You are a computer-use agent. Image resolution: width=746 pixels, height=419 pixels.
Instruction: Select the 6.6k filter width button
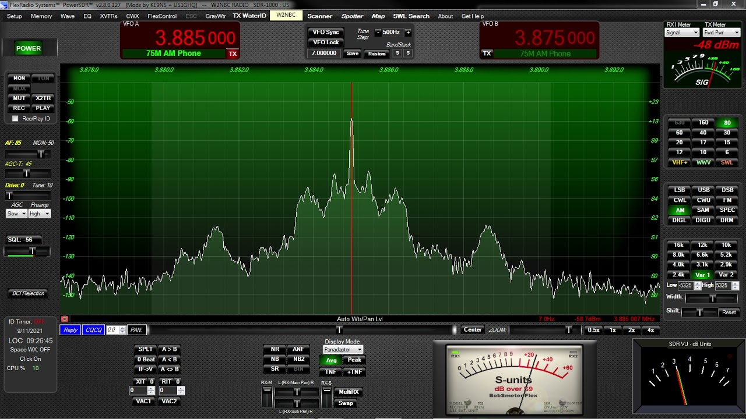click(702, 255)
